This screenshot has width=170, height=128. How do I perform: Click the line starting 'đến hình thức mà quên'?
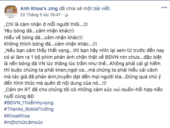click(55, 83)
